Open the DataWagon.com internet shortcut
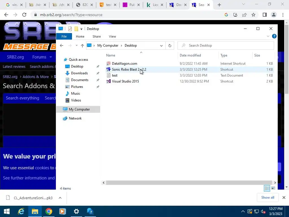The width and height of the screenshot is (289, 217). 124,64
